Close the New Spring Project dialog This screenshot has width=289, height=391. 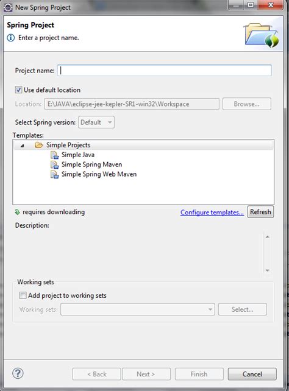(x=270, y=5)
